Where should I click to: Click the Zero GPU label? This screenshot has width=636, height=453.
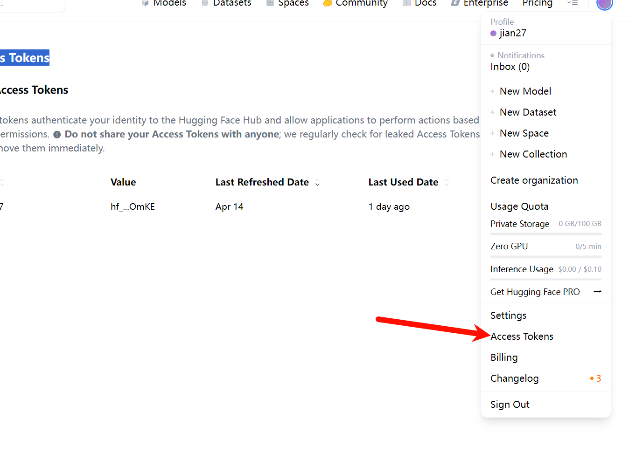coord(509,246)
